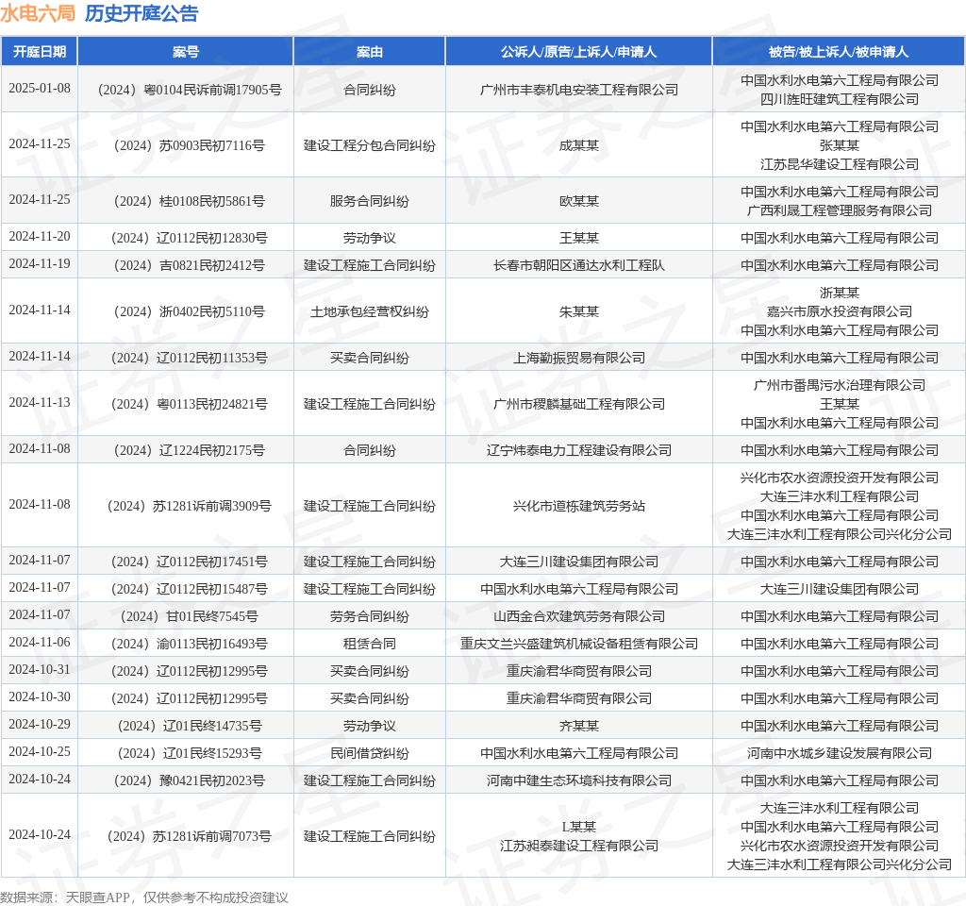The width and height of the screenshot is (966, 906).
Task: Click the 案由 column header
Action: pos(370,52)
